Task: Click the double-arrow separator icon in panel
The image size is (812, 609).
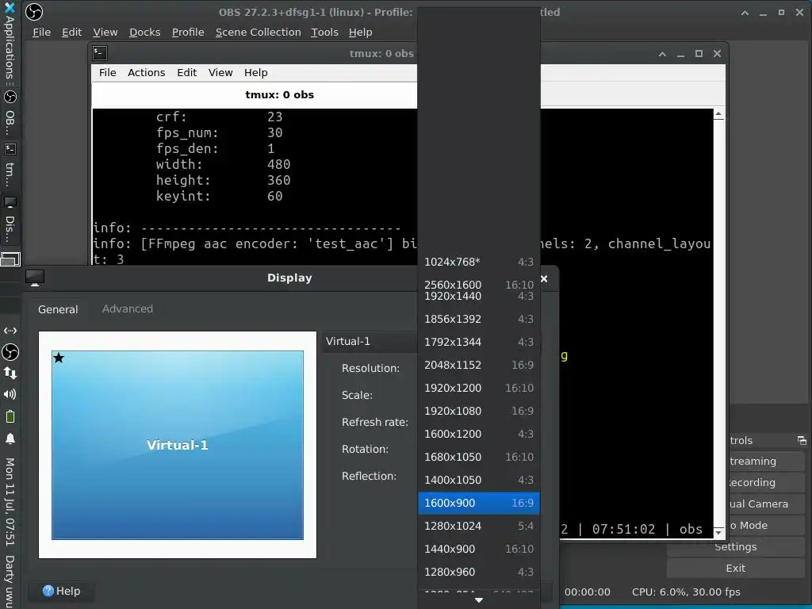Action: 10,331
